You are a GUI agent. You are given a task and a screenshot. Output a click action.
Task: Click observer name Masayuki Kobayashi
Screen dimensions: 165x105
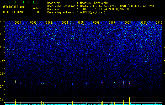94,3
